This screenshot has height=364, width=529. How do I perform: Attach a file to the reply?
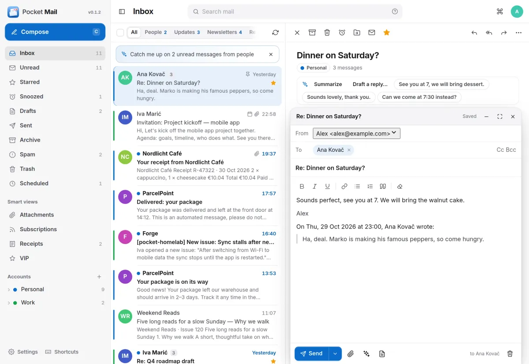coord(350,353)
